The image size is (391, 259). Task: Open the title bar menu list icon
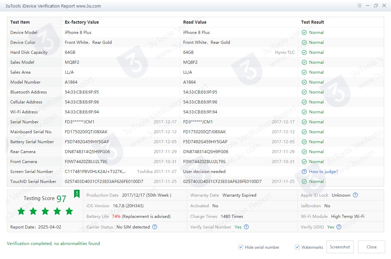(359, 6)
